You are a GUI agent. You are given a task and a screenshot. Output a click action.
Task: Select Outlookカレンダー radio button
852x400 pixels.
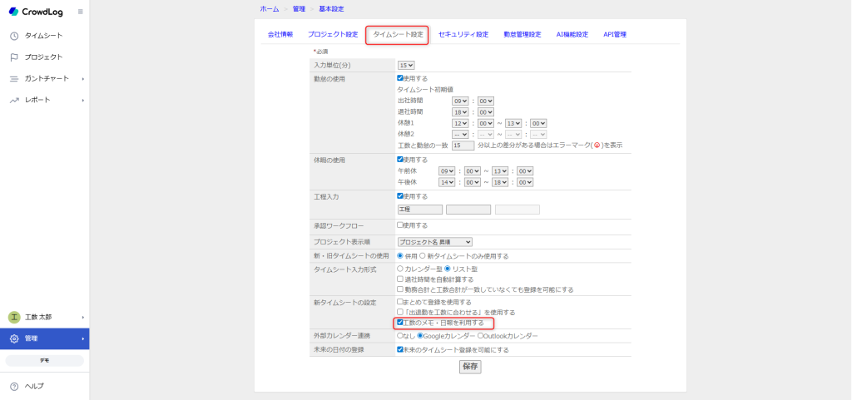(x=482, y=336)
